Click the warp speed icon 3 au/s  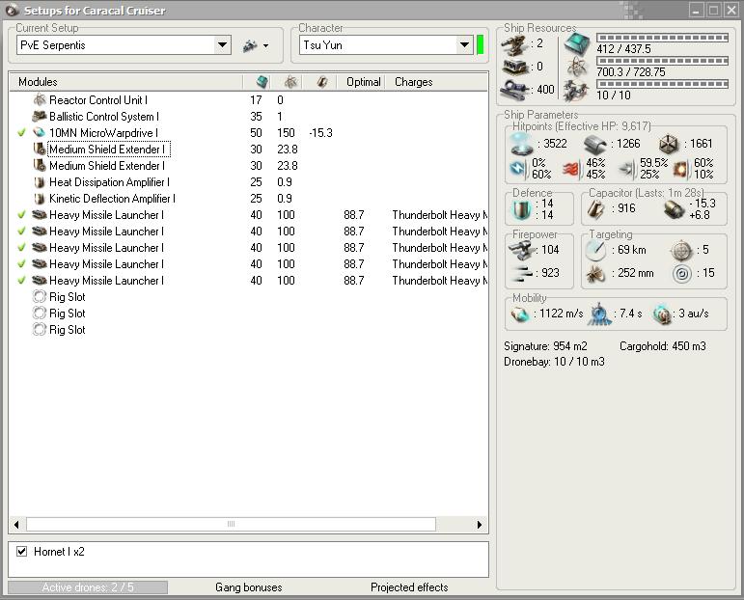(661, 314)
